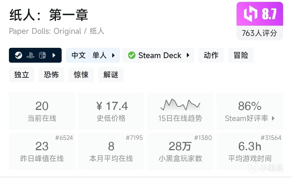Select the 恐怖 genre tag

pyautogui.click(x=51, y=75)
